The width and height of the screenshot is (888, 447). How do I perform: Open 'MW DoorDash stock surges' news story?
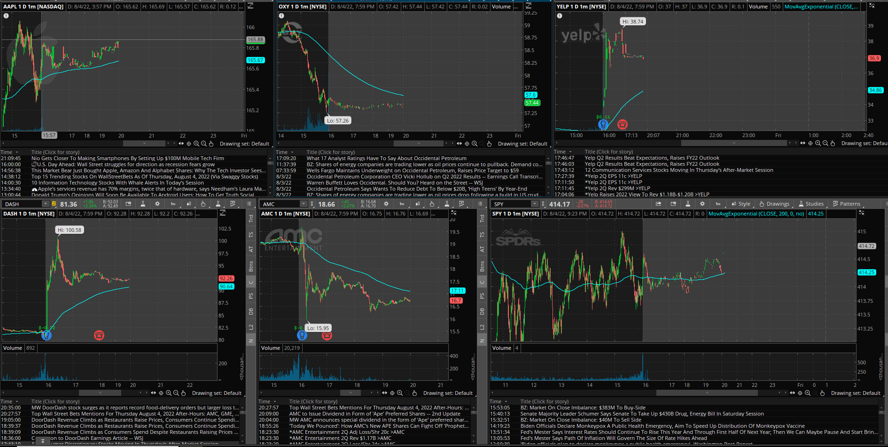pyautogui.click(x=135, y=408)
